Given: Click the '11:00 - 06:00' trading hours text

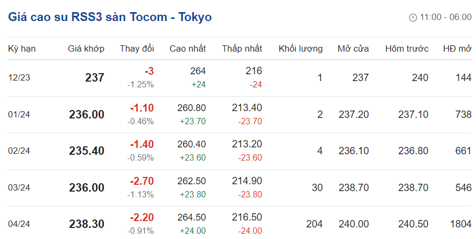Looking at the screenshot, I should (x=445, y=17).
